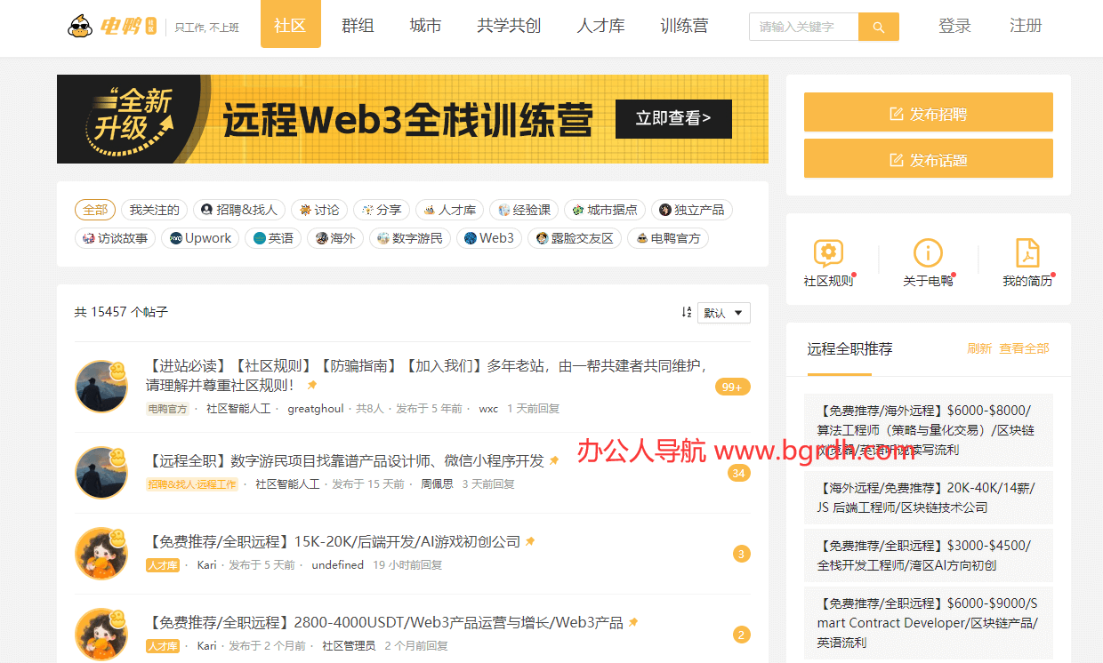This screenshot has width=1103, height=663.
Task: Select the 全部 filter tag
Action: 94,210
